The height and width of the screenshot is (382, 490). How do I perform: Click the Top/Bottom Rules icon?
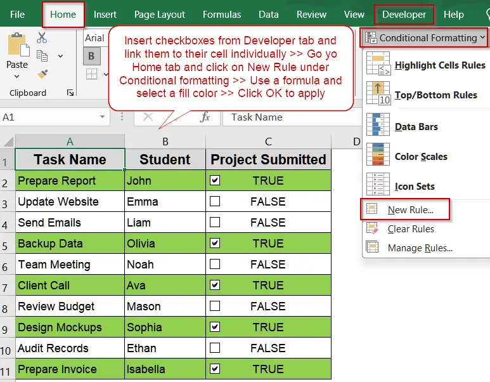click(x=378, y=93)
